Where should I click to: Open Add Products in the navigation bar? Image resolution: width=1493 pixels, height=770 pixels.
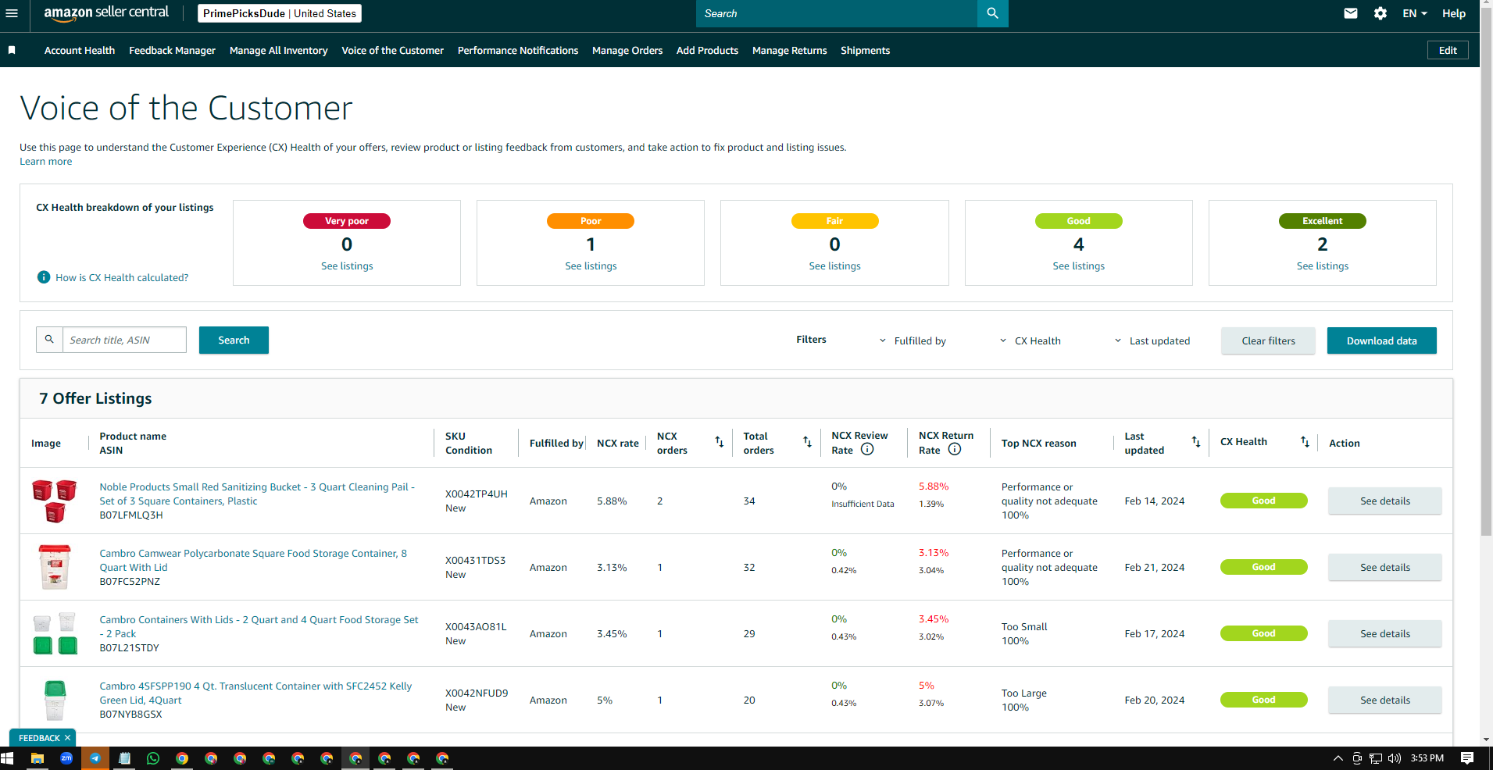click(x=707, y=50)
